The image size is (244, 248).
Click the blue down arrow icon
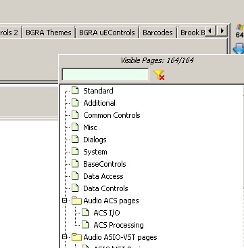(239, 49)
